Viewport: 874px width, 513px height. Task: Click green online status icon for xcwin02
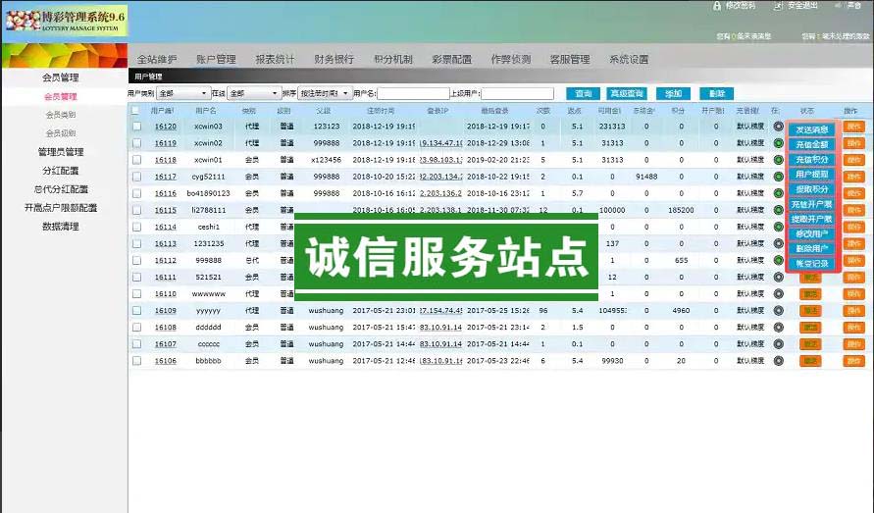(x=778, y=143)
